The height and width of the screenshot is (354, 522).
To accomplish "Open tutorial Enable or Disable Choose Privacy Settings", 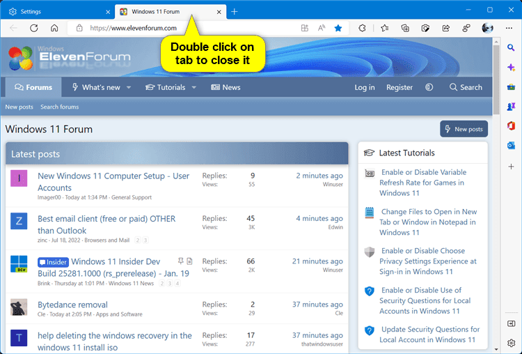I will pyautogui.click(x=428, y=261).
